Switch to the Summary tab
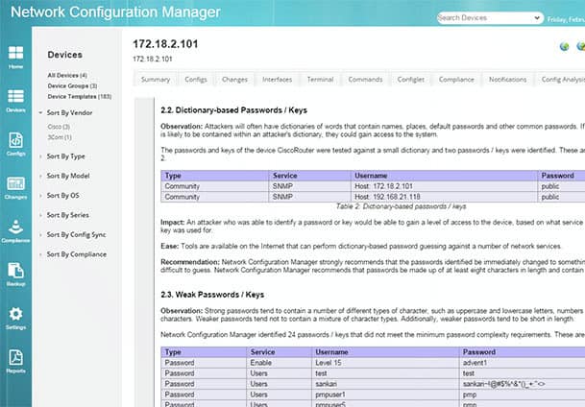The width and height of the screenshot is (585, 407). coord(156,80)
